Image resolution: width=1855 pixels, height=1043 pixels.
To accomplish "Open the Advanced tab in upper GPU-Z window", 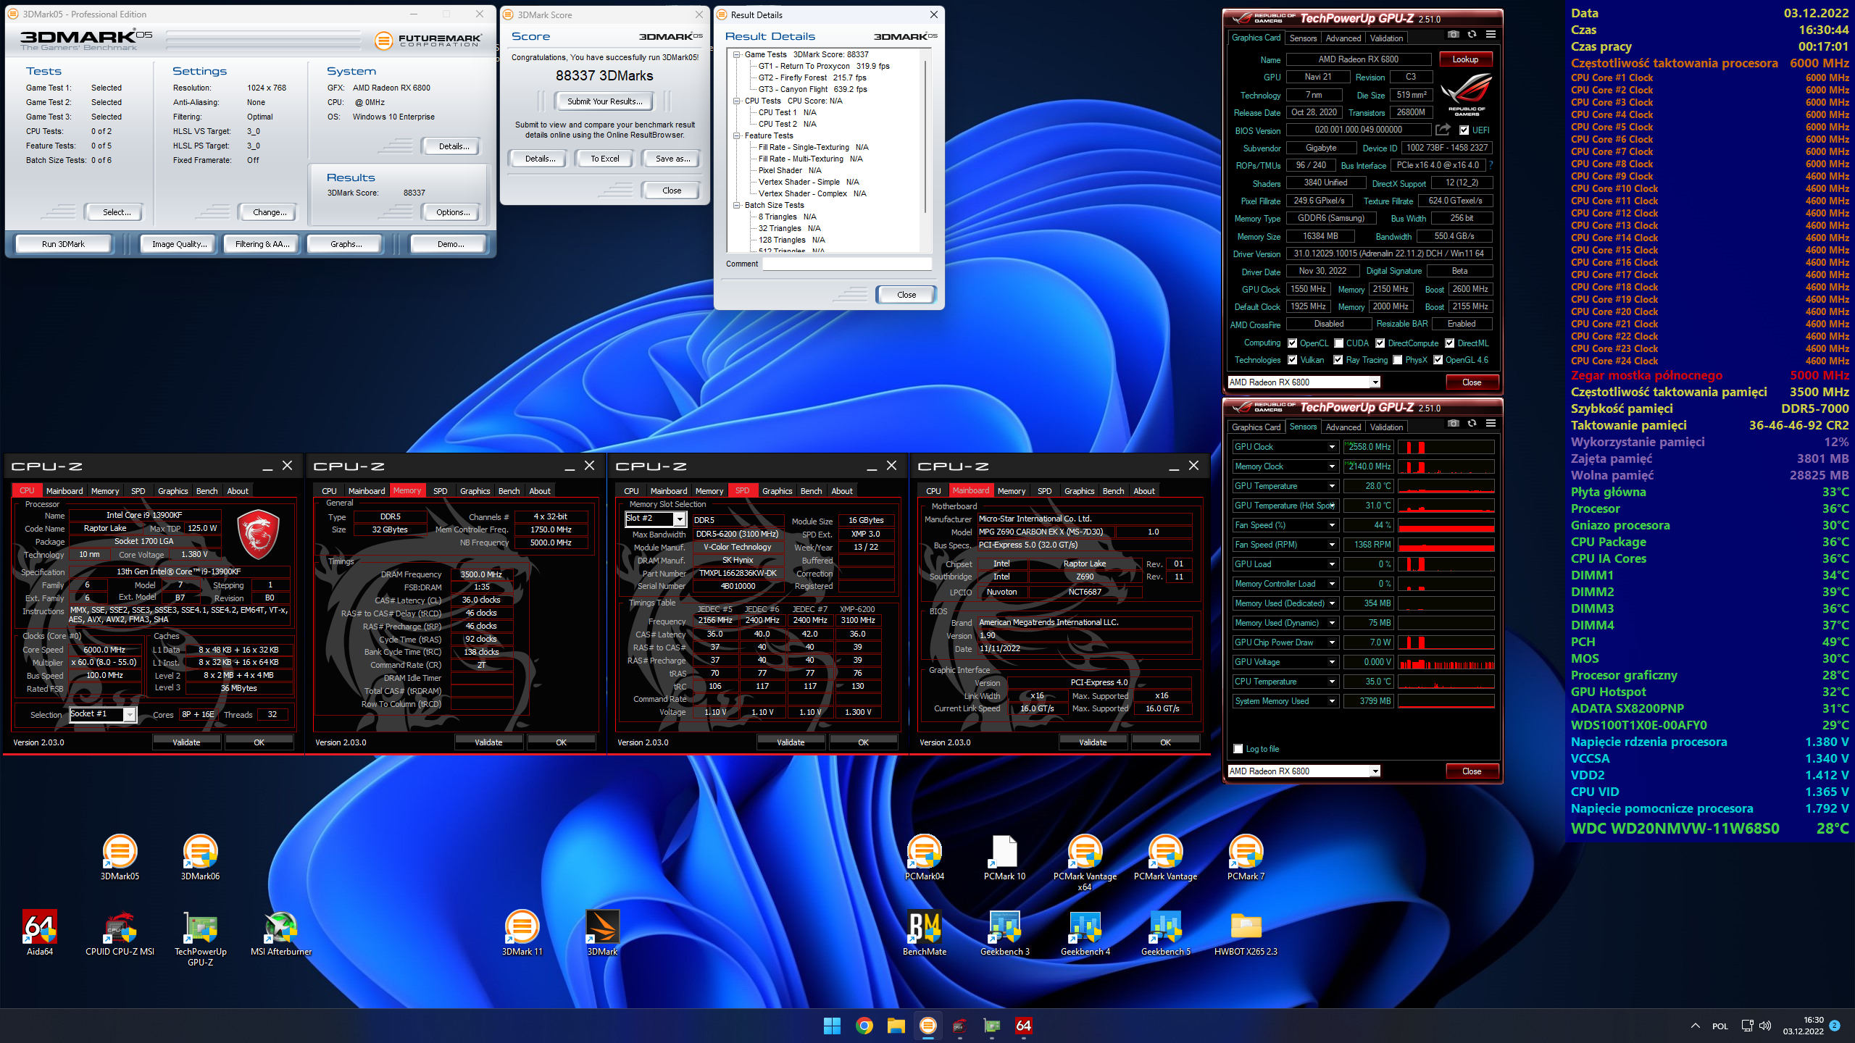I will (x=1343, y=38).
